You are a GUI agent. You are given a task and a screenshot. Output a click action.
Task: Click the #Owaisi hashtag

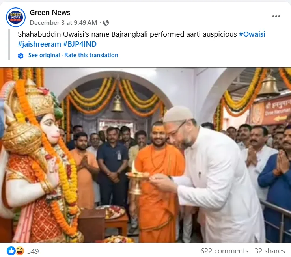[x=252, y=34]
